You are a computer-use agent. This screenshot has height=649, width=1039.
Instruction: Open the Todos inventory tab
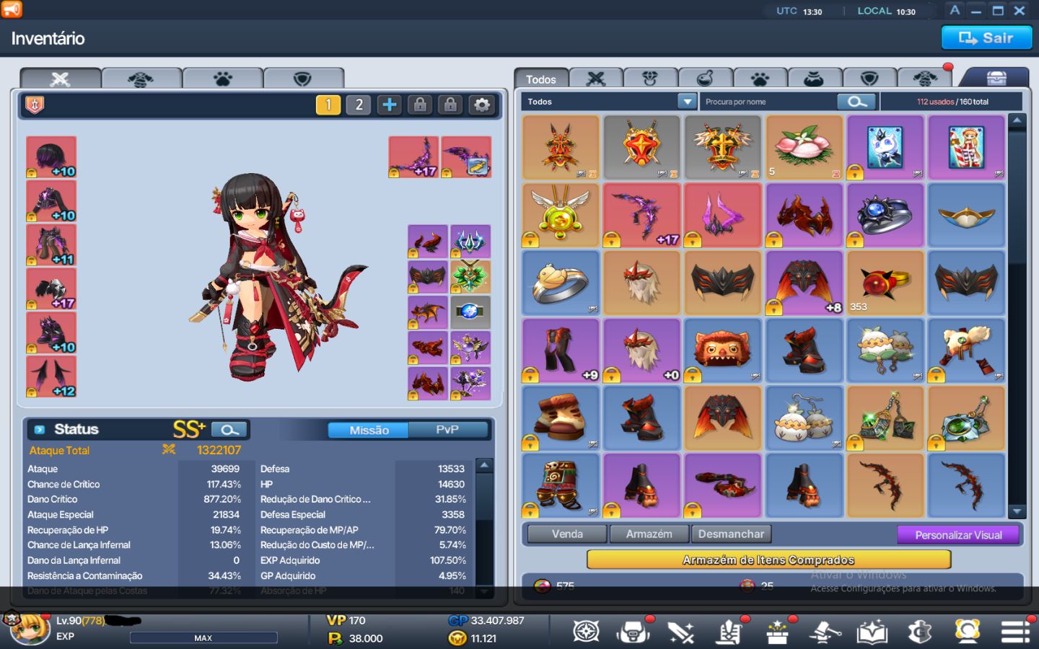pyautogui.click(x=541, y=79)
